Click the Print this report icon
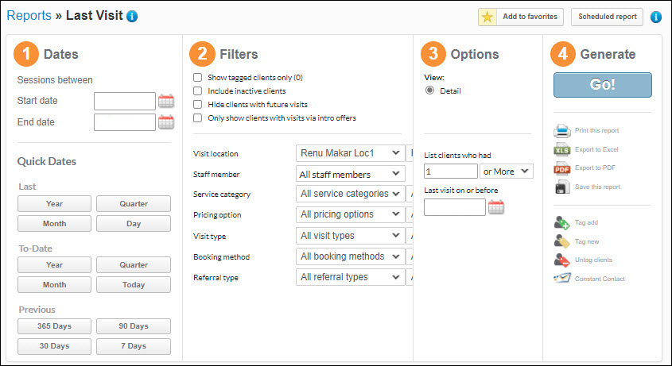 [562, 130]
